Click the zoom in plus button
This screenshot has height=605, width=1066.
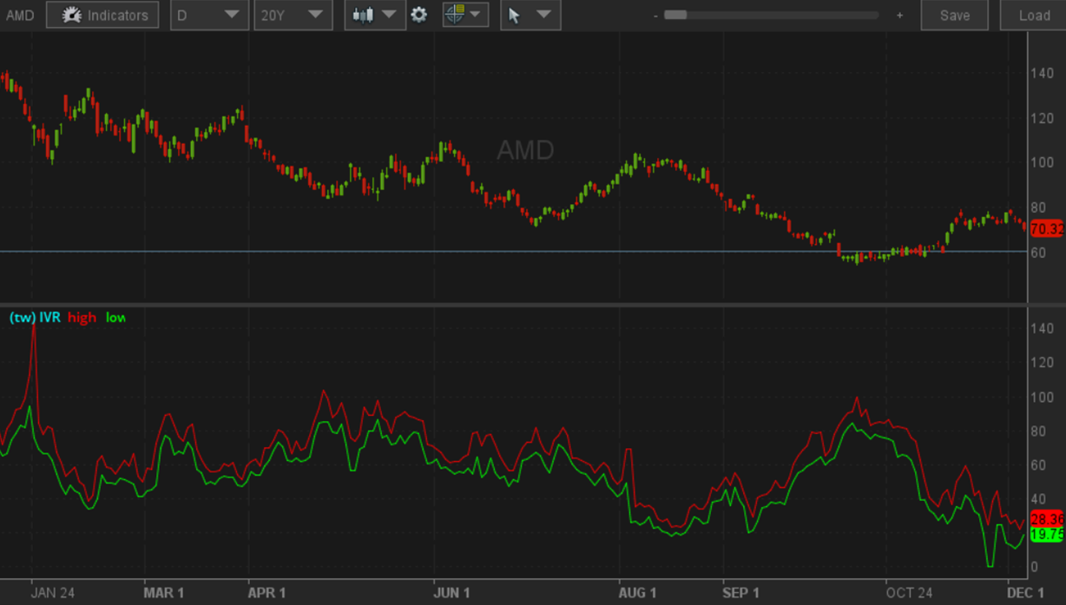pos(899,16)
